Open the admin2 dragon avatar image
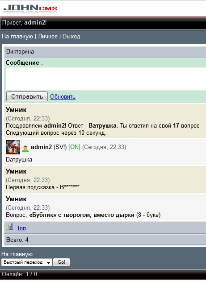The width and height of the screenshot is (206, 286). click(x=13, y=147)
